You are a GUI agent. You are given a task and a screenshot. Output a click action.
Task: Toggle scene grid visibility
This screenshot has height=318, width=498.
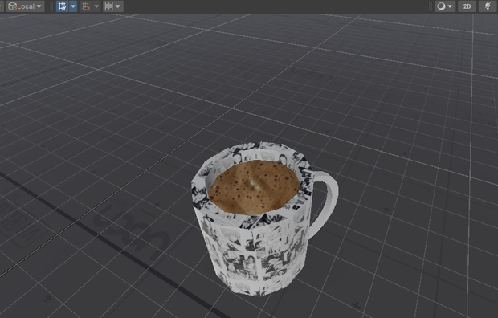[x=63, y=6]
